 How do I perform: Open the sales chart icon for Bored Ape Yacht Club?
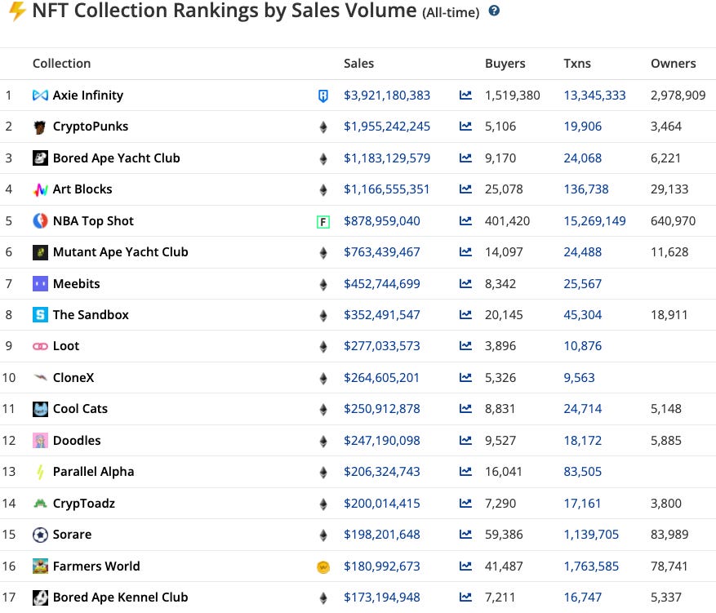coord(465,158)
